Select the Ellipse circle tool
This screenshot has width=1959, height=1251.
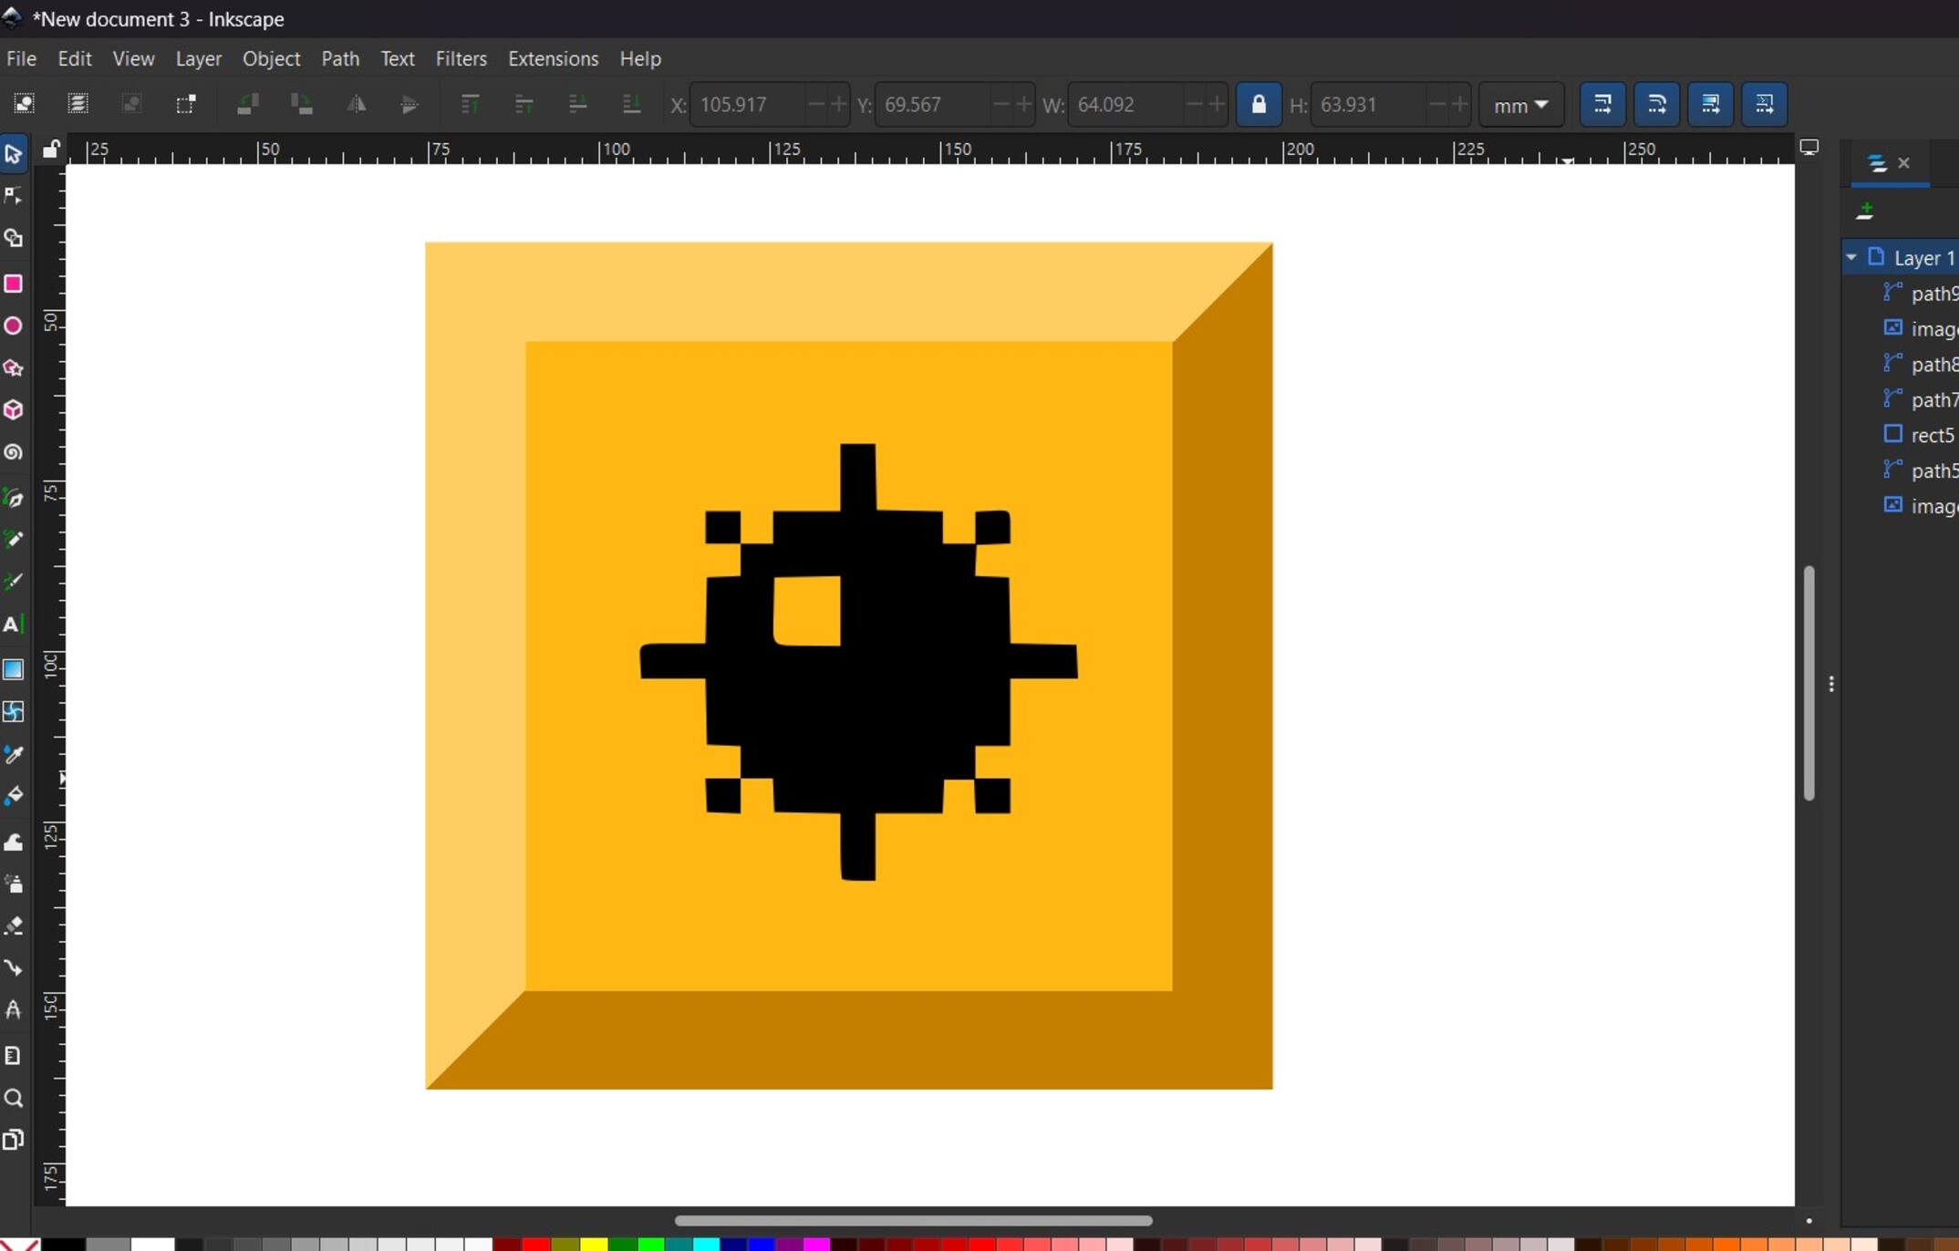(x=14, y=326)
